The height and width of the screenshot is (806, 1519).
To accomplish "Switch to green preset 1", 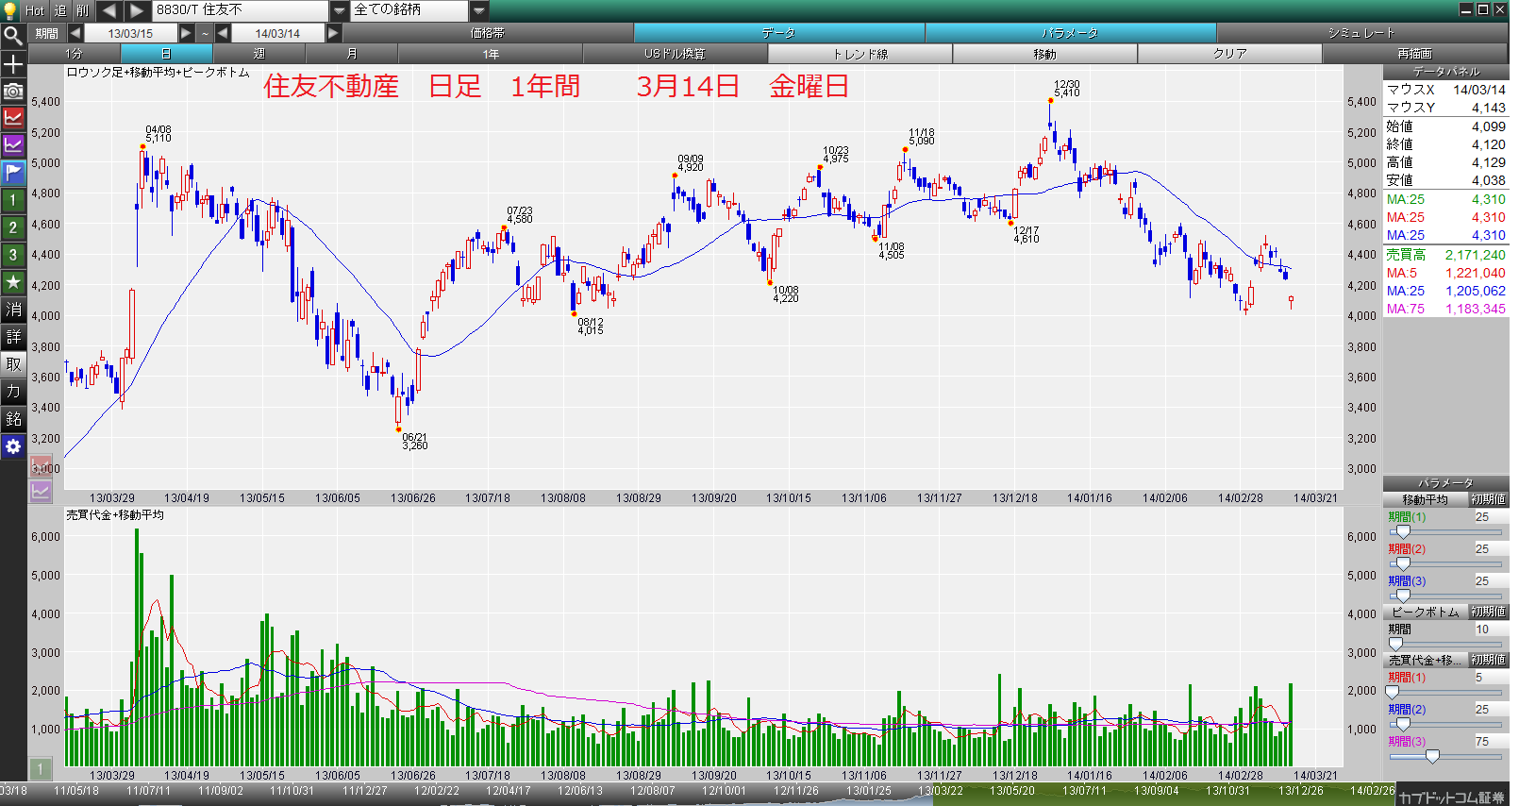I will point(13,200).
